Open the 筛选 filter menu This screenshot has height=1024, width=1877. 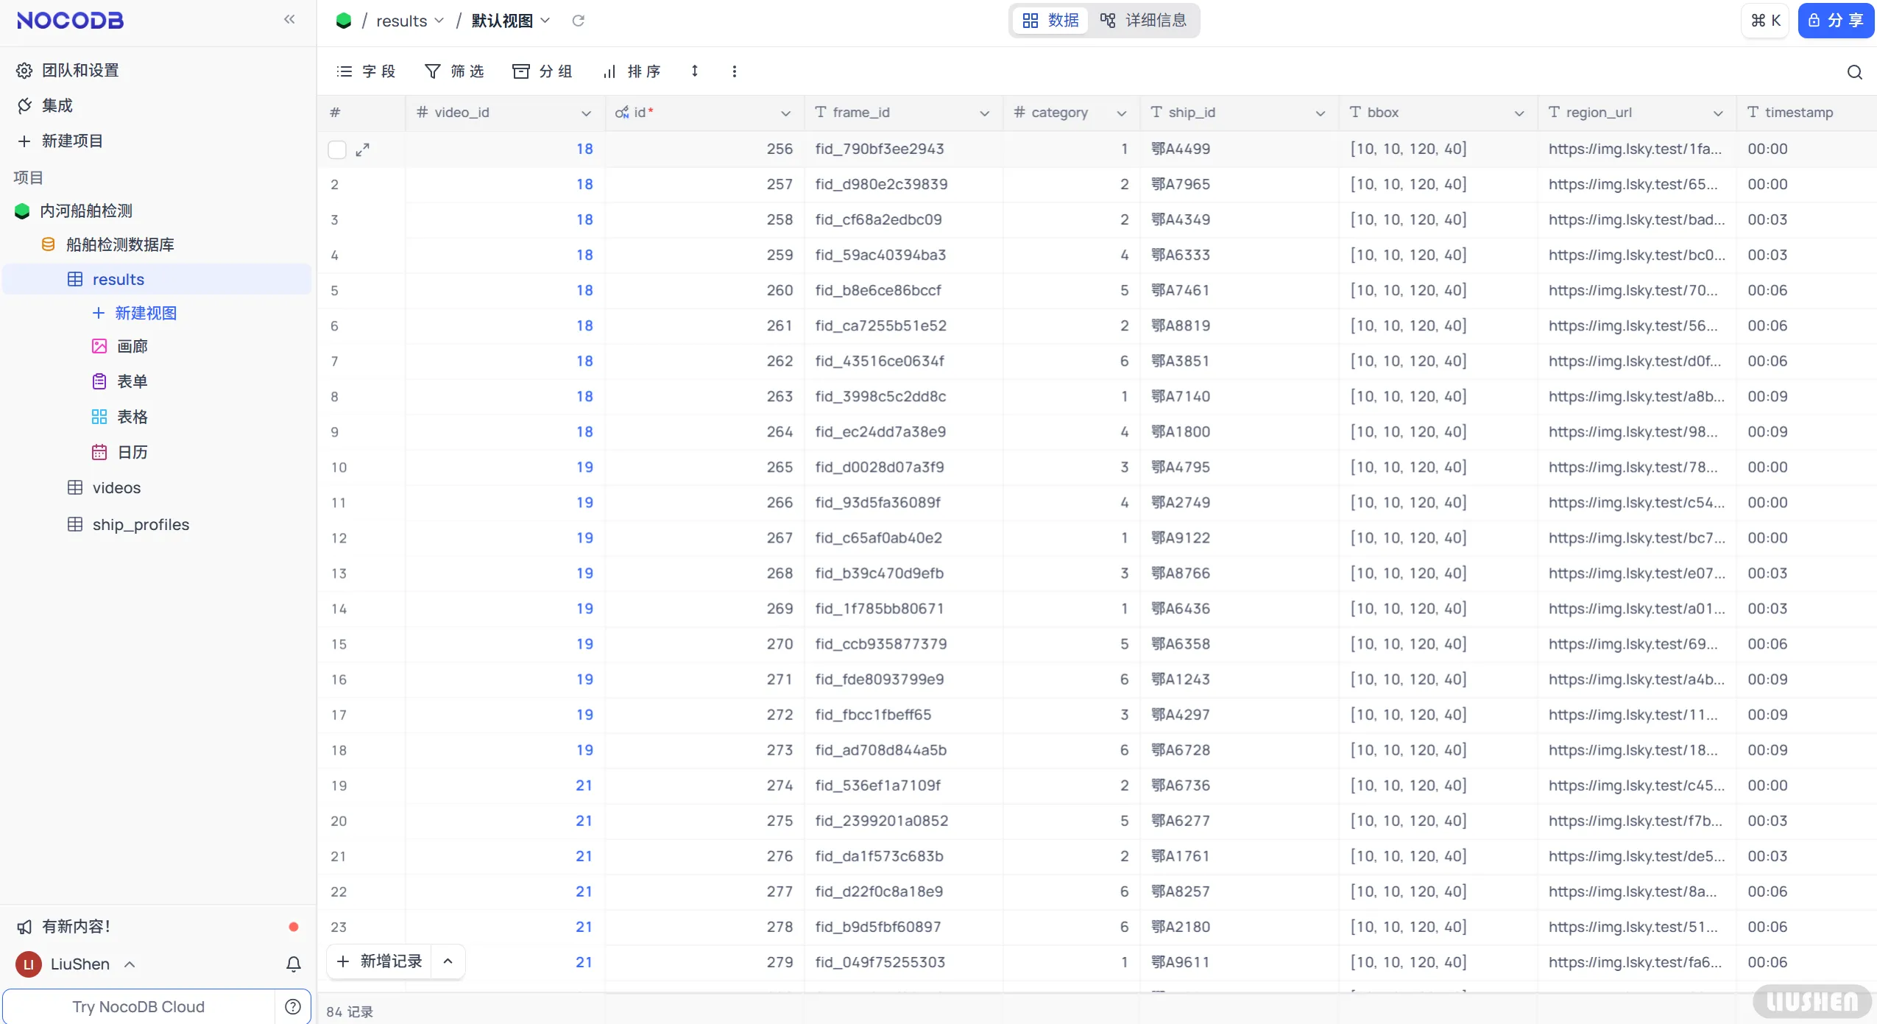pos(454,71)
